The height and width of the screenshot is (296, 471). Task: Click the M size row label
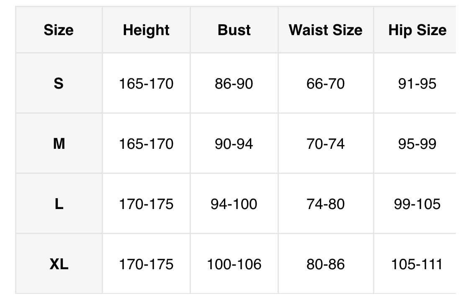(x=59, y=144)
